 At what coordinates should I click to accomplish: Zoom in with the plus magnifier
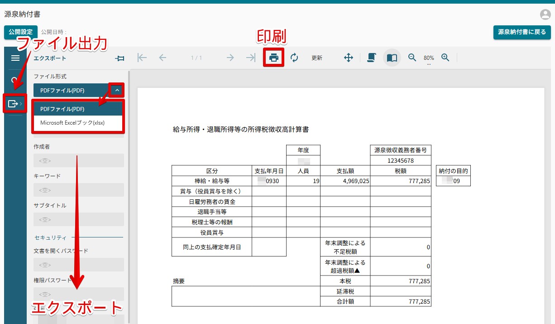click(x=445, y=58)
